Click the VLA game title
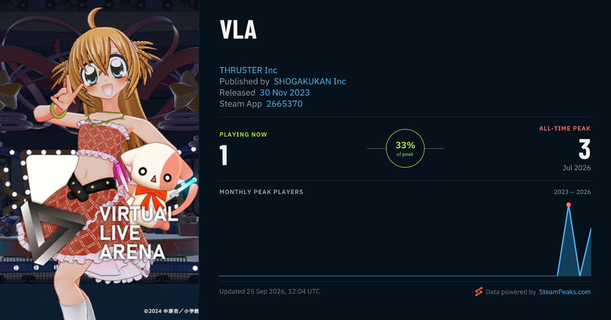The image size is (611, 320). (x=238, y=30)
